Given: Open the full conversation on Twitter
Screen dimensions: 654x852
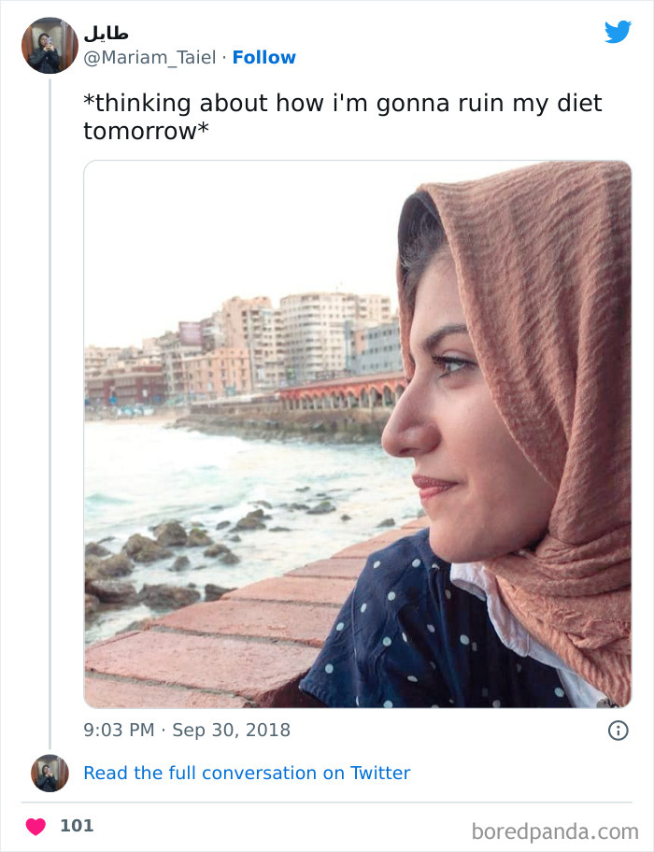Looking at the screenshot, I should click(248, 773).
